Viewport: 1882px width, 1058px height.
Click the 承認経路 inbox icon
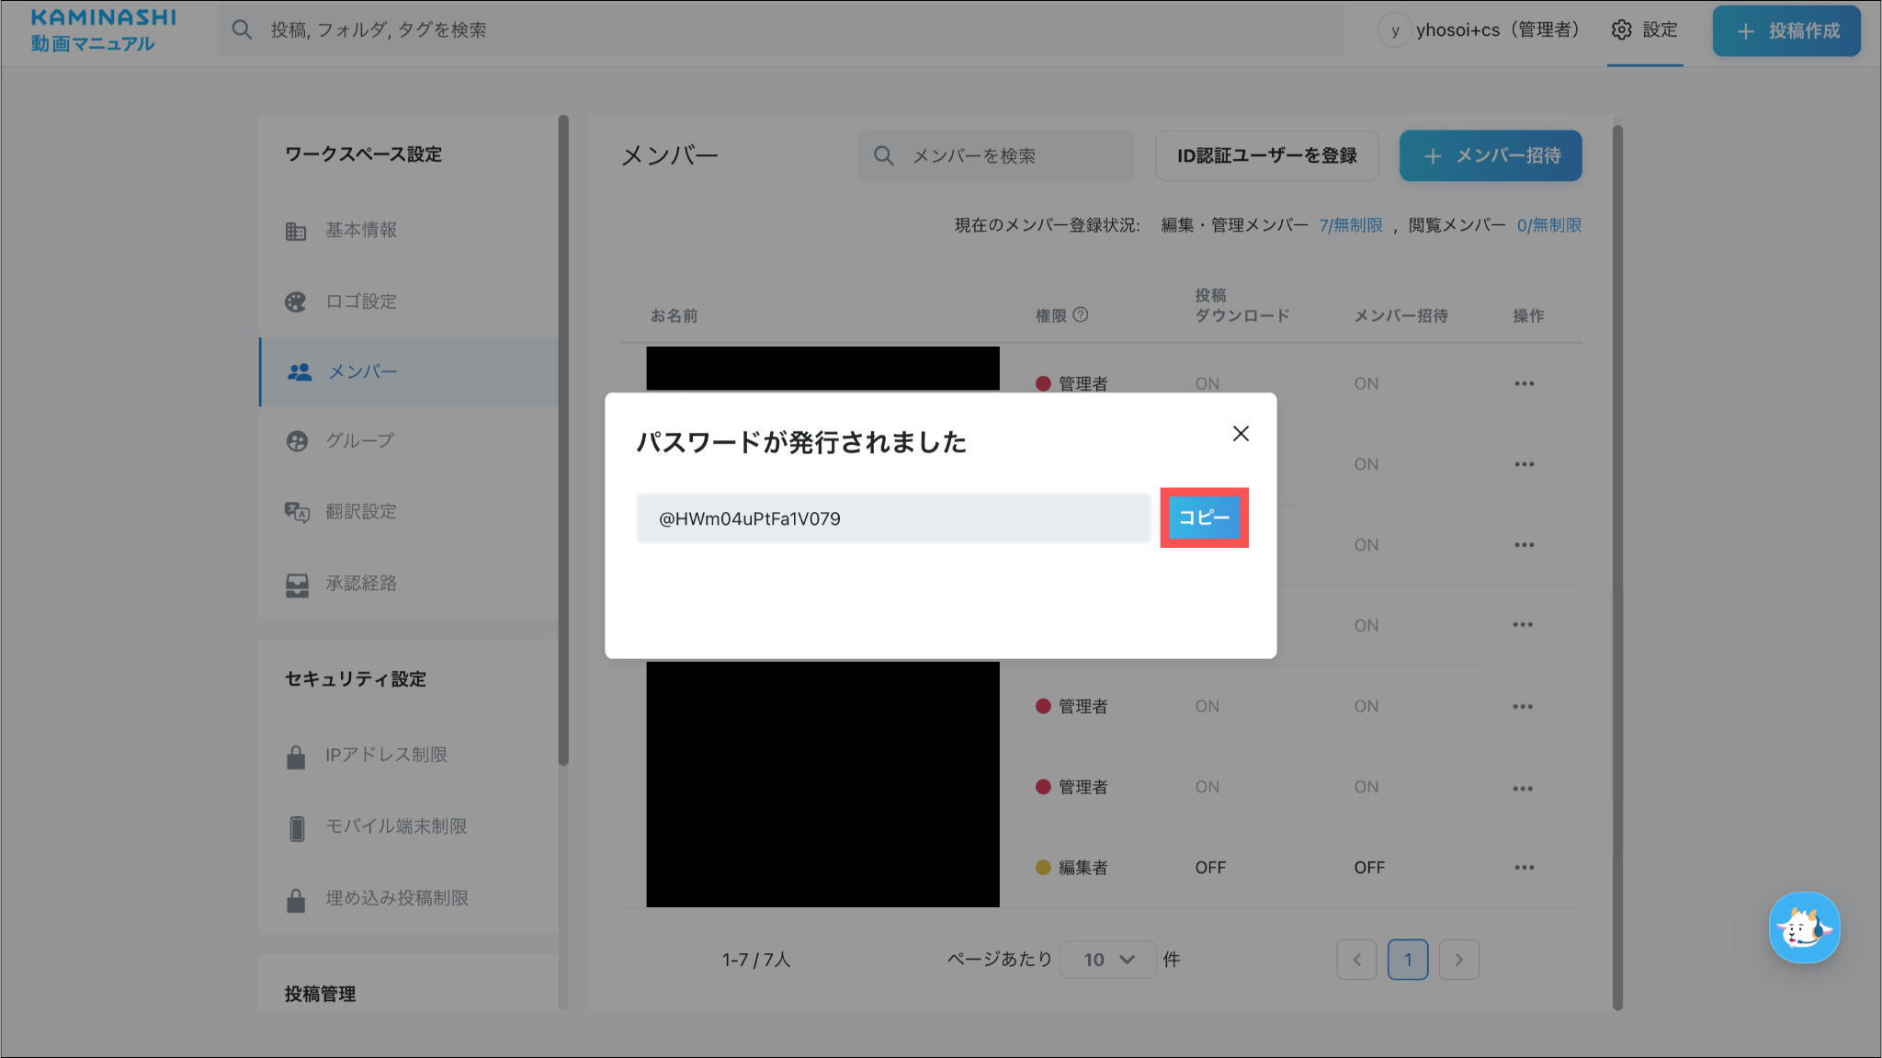tap(297, 585)
